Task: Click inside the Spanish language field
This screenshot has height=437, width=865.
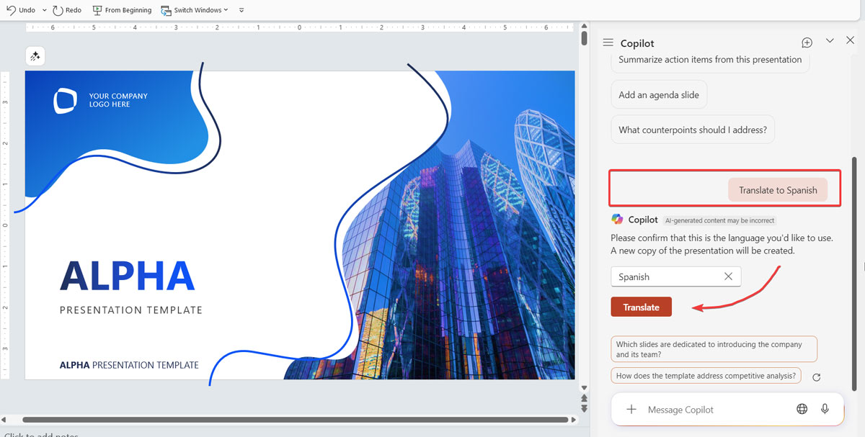Action: (675, 276)
